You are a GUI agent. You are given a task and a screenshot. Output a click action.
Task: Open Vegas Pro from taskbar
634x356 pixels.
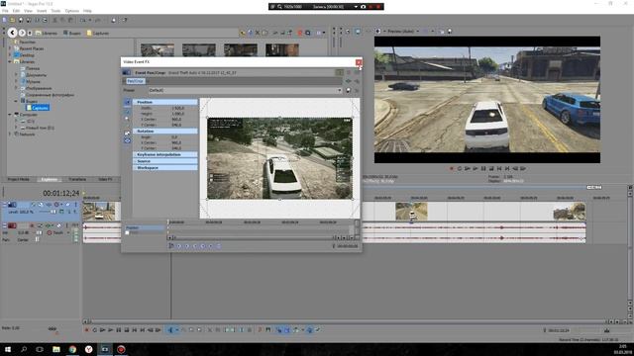(105, 349)
